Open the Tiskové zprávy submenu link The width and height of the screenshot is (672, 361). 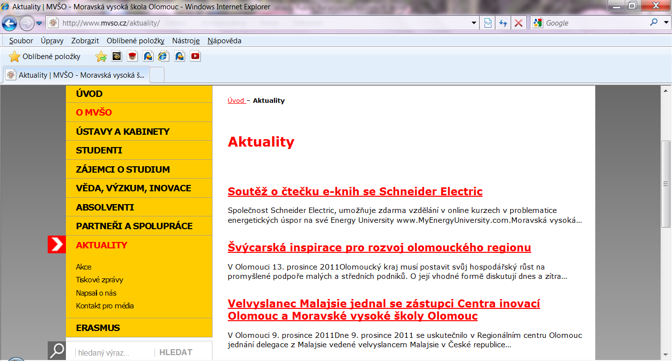[99, 279]
